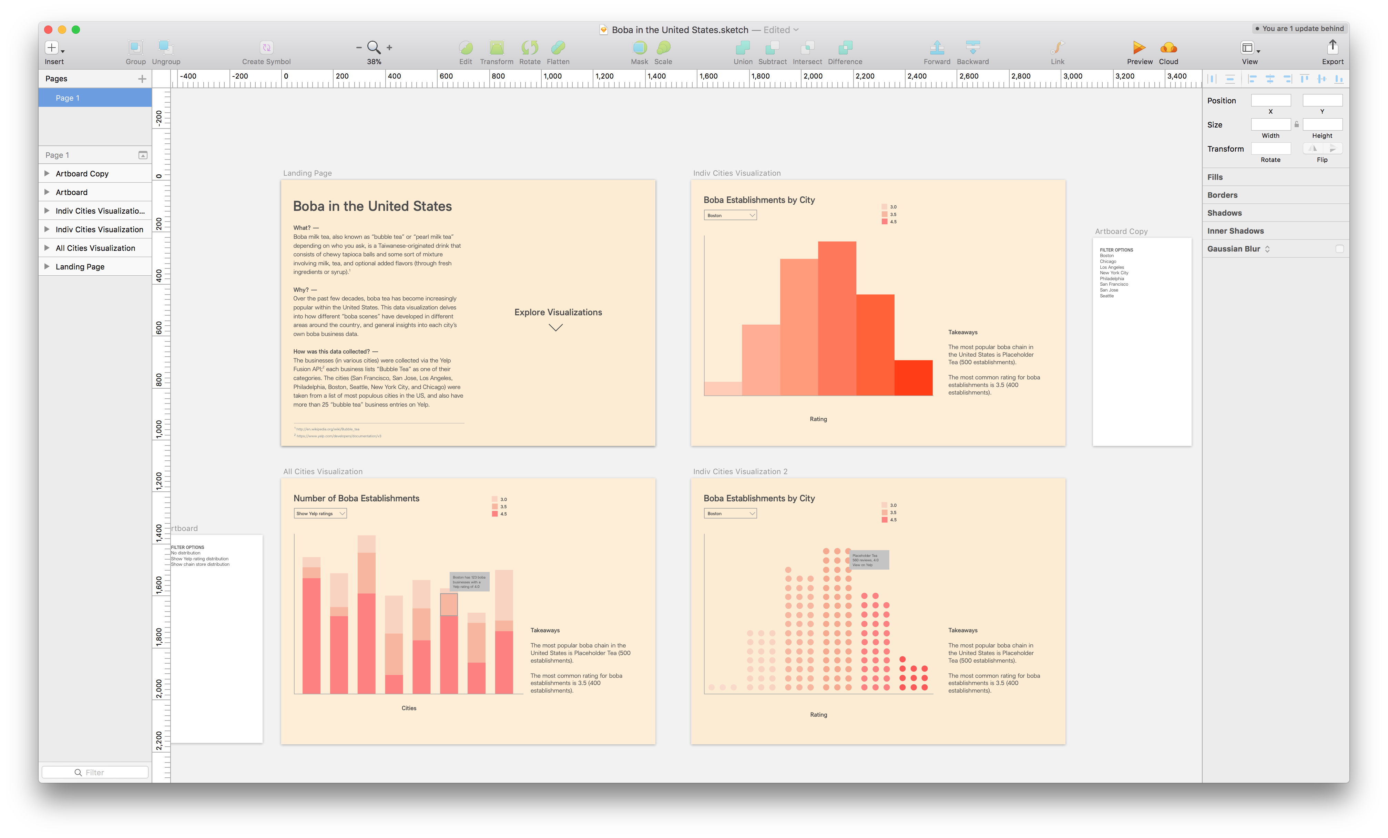Align selected layers left

pos(1252,79)
